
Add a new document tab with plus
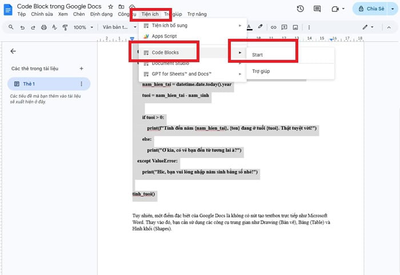coord(81,68)
